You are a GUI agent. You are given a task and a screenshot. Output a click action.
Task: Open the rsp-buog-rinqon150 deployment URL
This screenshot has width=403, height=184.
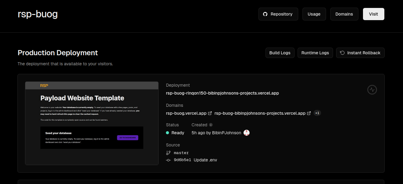[x=222, y=93]
